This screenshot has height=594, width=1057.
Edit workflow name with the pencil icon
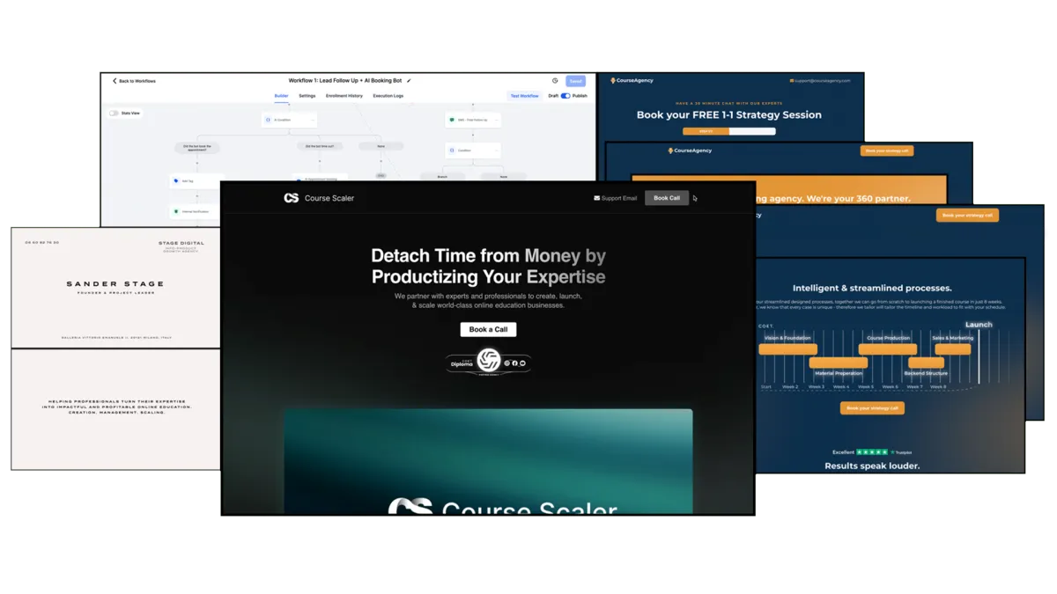(409, 81)
